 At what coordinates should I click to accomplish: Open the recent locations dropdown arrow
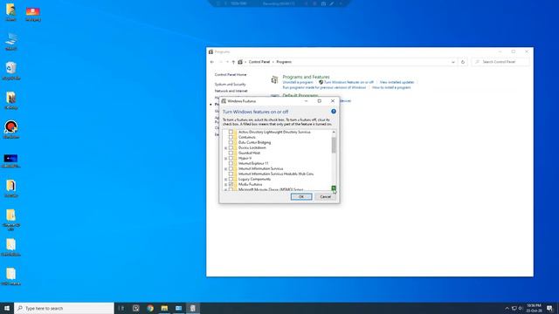227,62
